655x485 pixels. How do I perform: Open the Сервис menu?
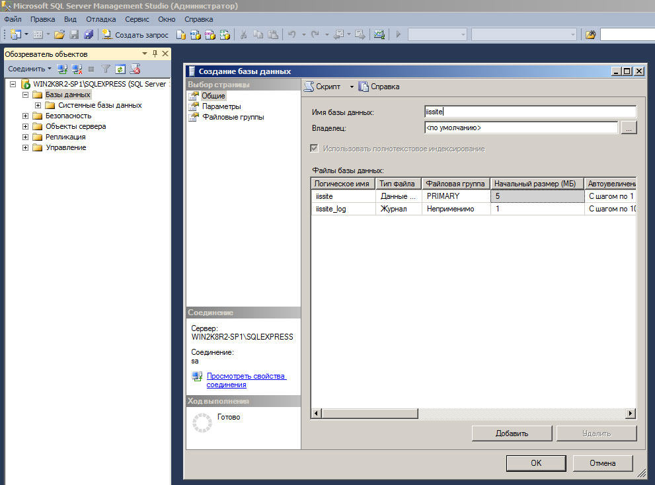point(137,19)
